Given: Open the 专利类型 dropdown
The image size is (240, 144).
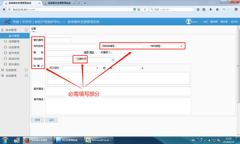Looking at the screenshot, I should [x=181, y=46].
